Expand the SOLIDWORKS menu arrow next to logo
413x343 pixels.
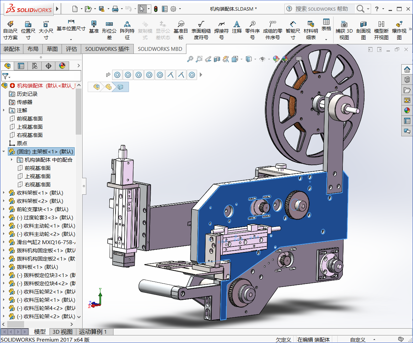[x=57, y=9]
